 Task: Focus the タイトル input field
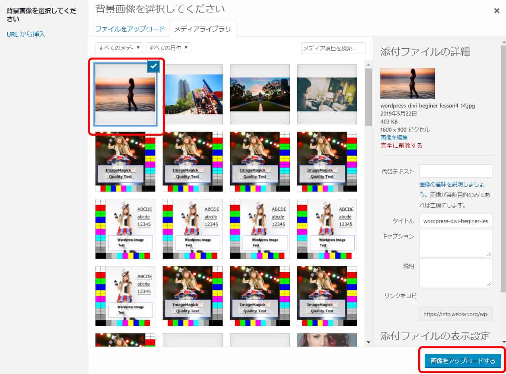pos(456,221)
